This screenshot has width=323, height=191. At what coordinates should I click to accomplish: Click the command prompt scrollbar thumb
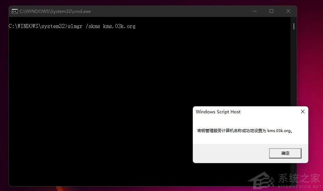(x=294, y=26)
